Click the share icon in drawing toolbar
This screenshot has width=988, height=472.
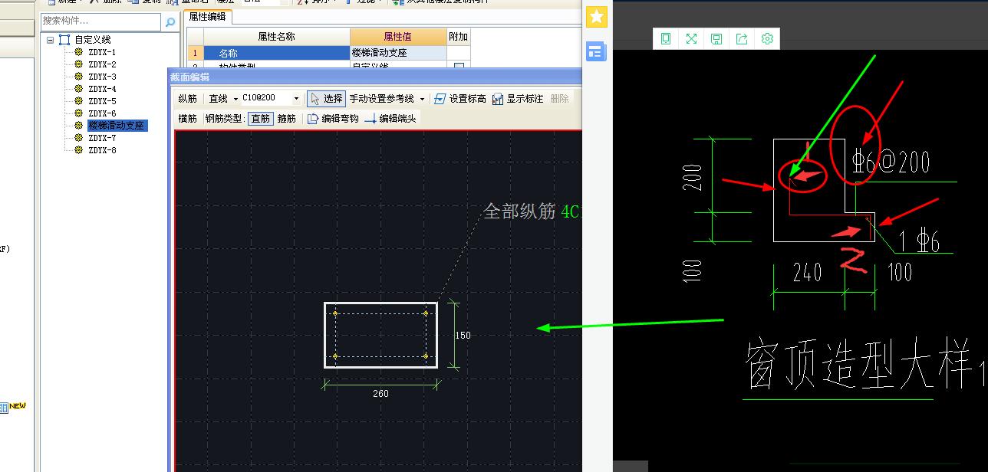(742, 38)
